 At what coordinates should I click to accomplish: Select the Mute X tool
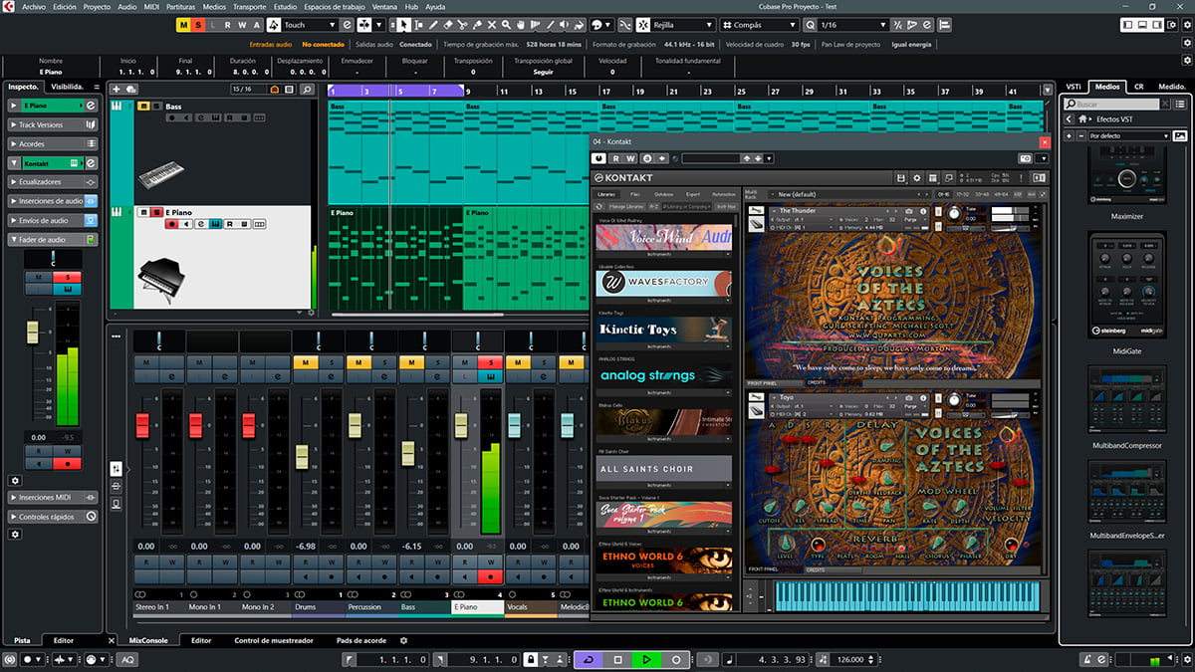pyautogui.click(x=492, y=24)
